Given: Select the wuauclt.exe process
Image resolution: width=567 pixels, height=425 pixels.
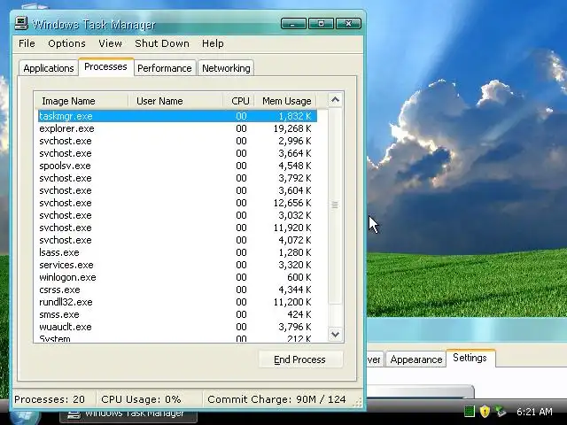Looking at the screenshot, I should point(177,327).
